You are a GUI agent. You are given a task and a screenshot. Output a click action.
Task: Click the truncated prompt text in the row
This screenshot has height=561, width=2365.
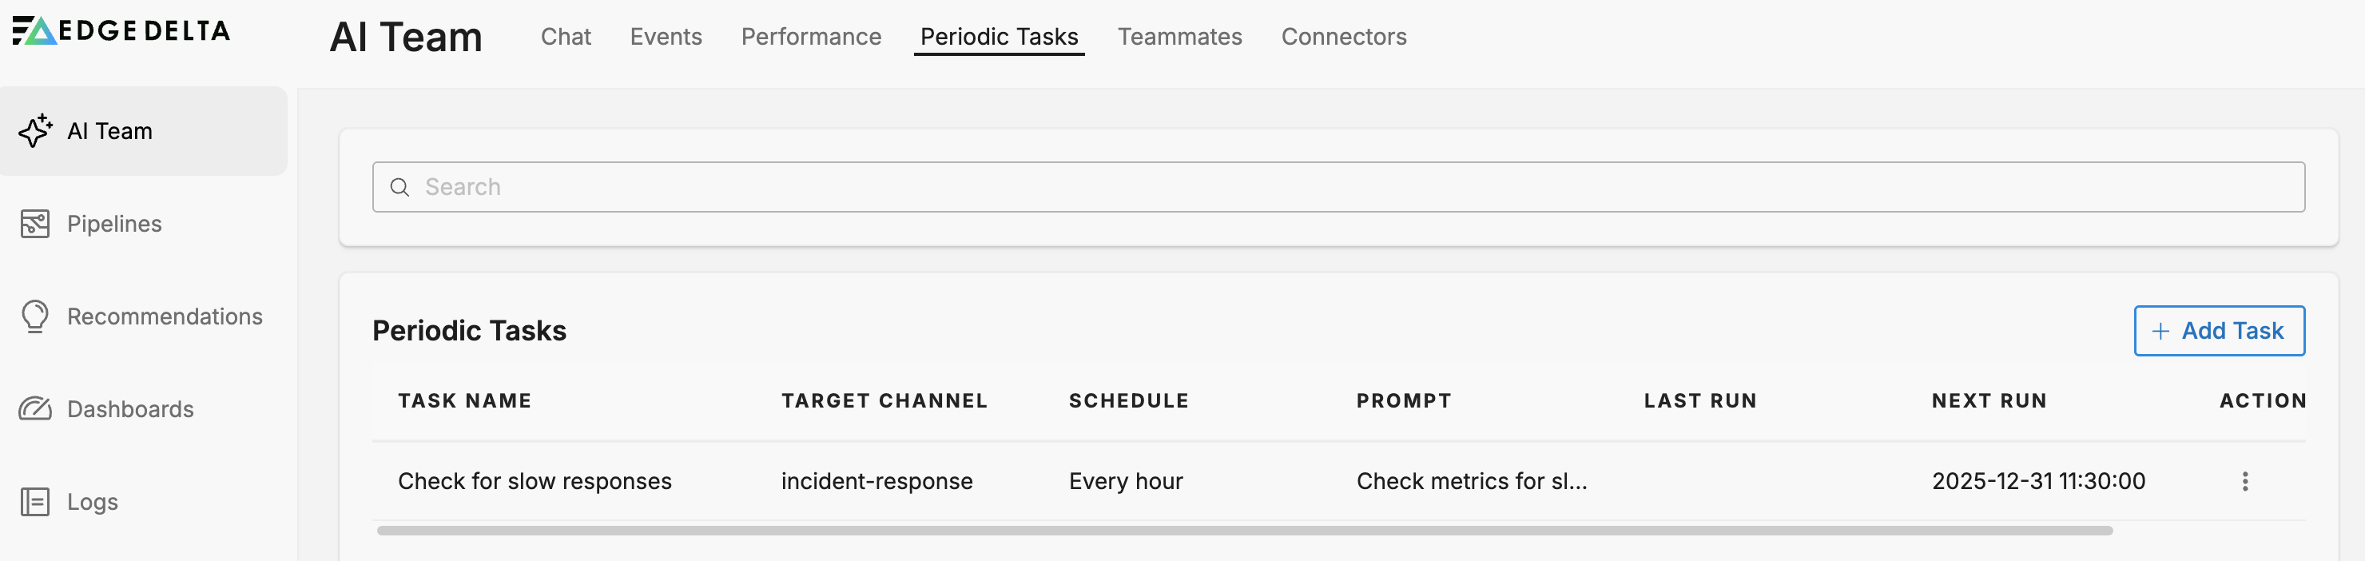(x=1471, y=481)
